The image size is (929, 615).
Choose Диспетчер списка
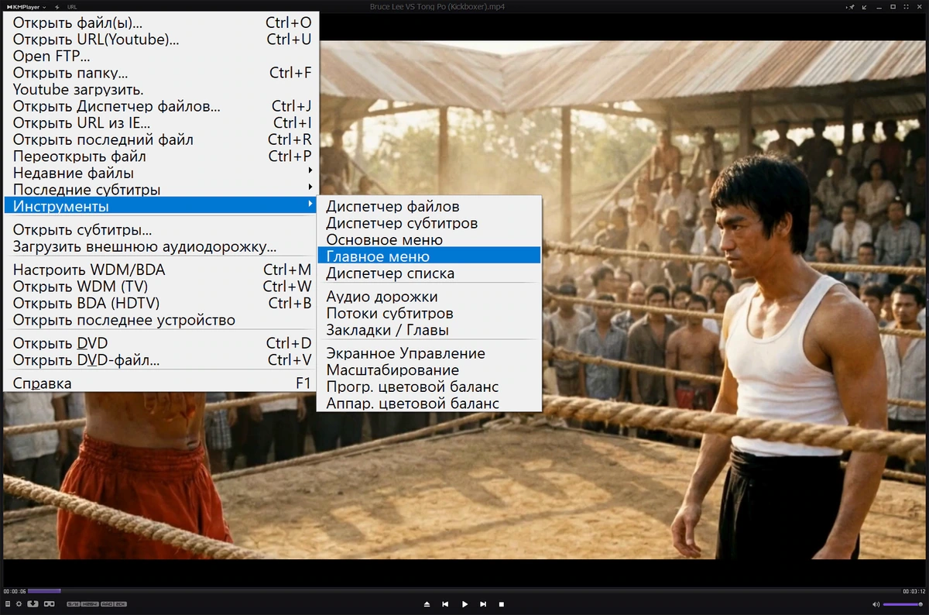429,273
